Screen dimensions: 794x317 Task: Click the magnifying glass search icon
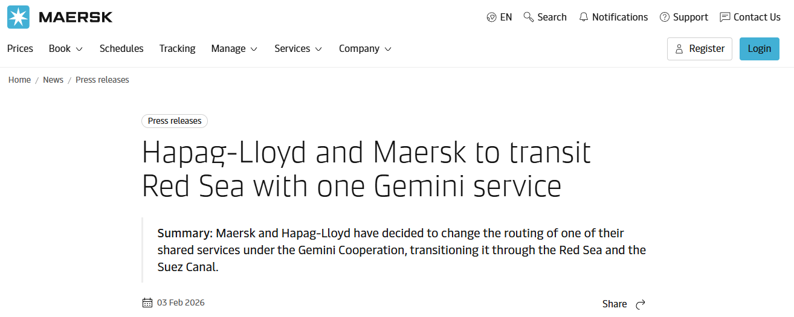pos(529,17)
